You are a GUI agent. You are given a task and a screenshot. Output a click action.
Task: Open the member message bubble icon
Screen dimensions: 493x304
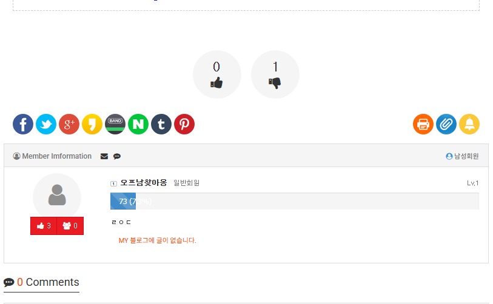click(x=117, y=156)
